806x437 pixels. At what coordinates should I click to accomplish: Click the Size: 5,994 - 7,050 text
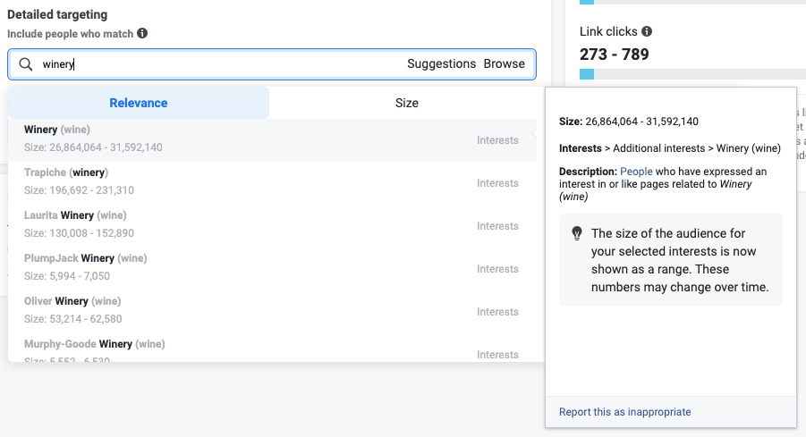point(67,276)
